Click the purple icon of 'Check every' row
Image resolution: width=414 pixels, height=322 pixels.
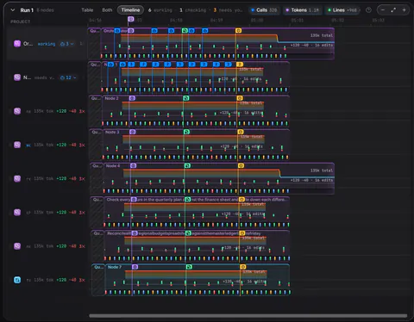[17, 212]
